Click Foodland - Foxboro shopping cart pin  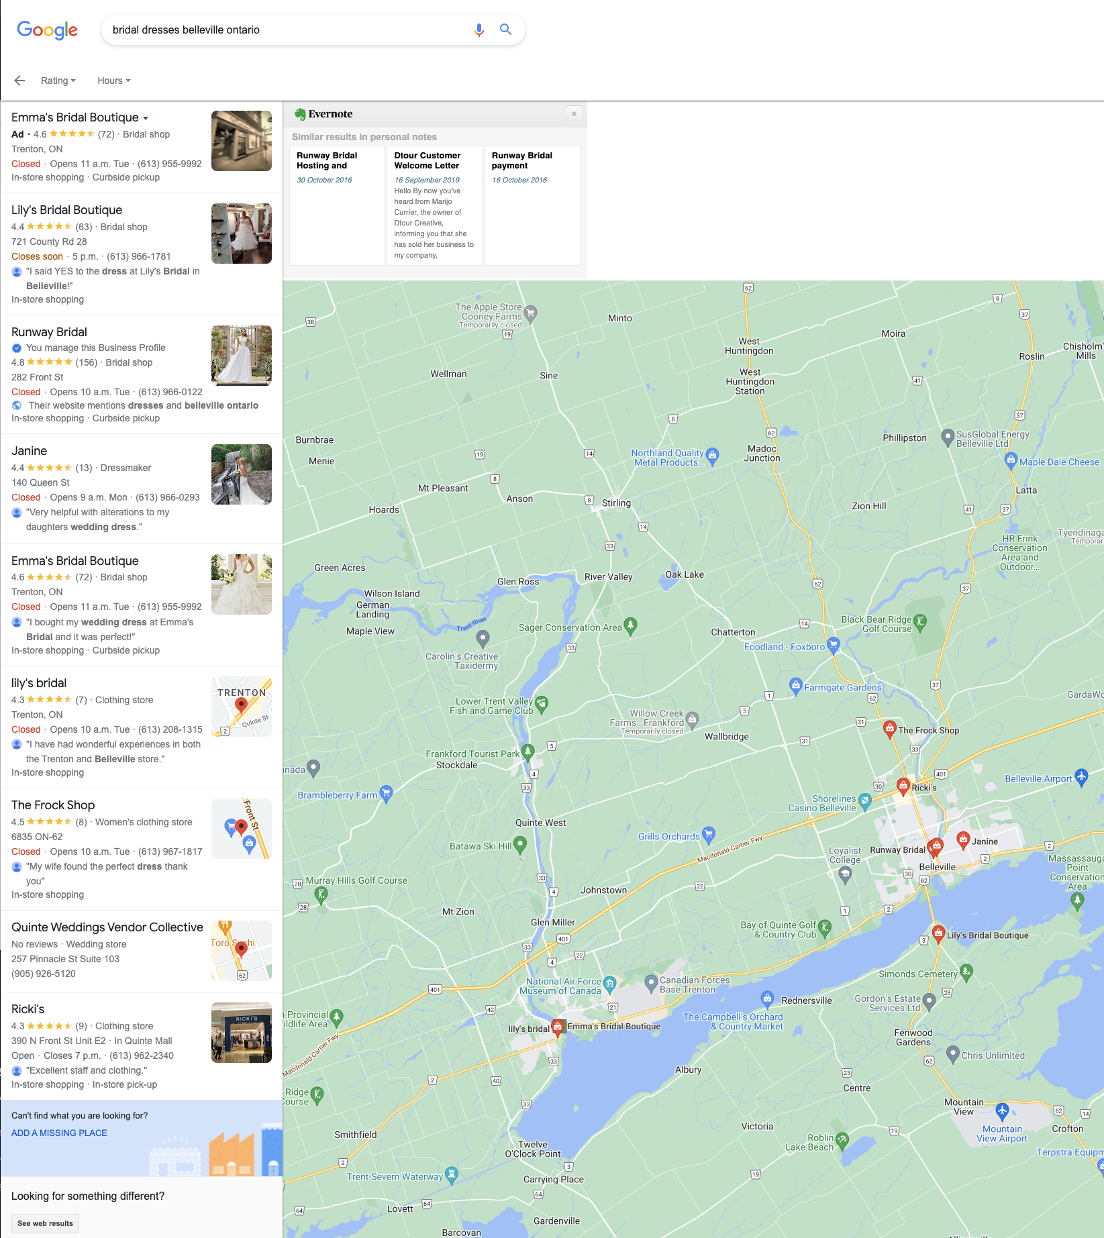point(834,645)
